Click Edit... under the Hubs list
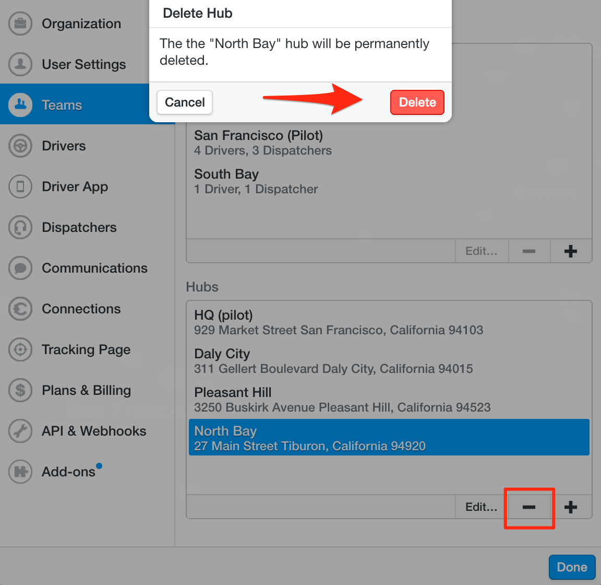This screenshot has width=601, height=585. tap(482, 507)
